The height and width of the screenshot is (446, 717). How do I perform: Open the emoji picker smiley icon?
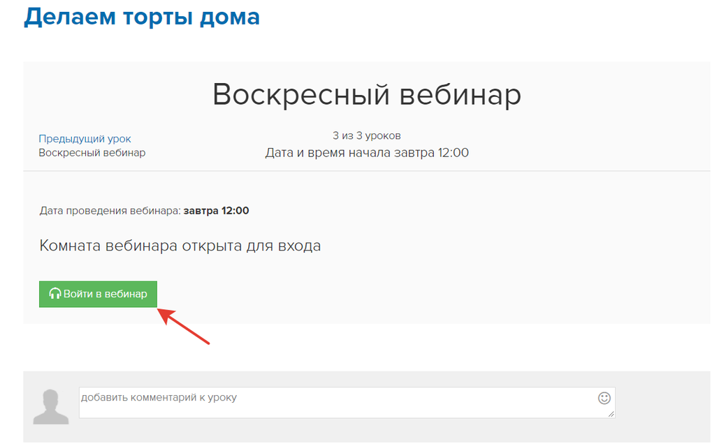click(x=604, y=398)
